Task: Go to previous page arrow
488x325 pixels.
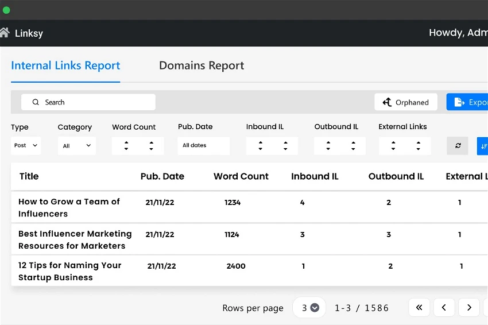Action: [x=444, y=308]
